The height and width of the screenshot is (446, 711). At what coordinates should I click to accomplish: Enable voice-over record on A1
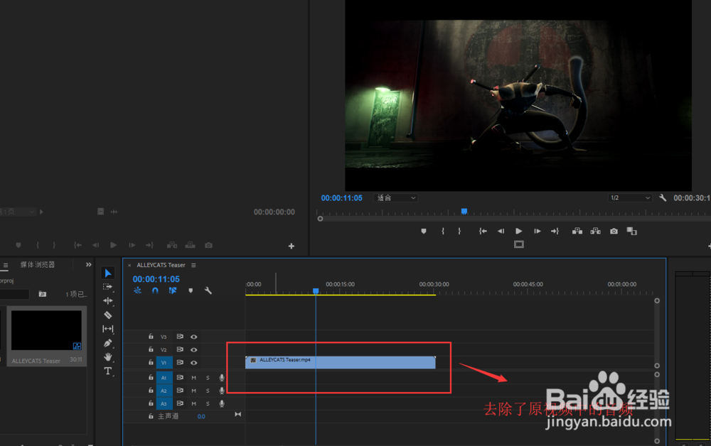(x=222, y=378)
